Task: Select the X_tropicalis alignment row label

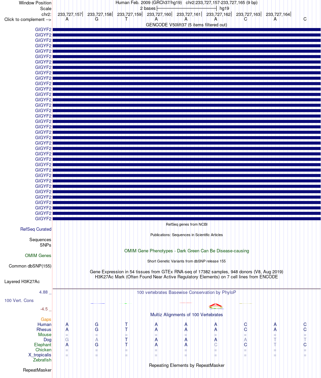Action: pyautogui.click(x=40, y=355)
